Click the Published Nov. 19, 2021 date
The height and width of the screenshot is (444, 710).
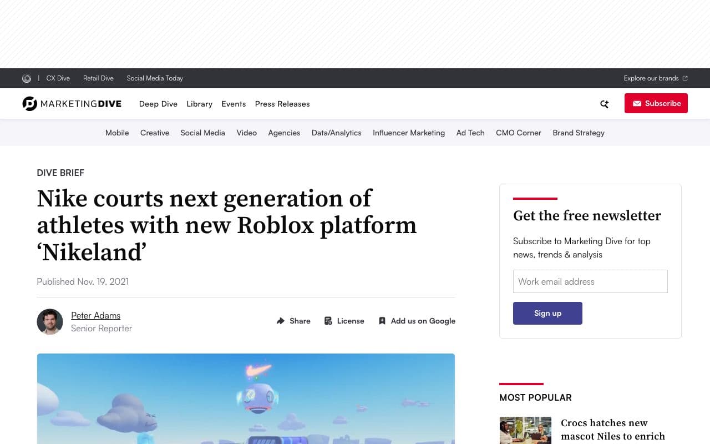pyautogui.click(x=83, y=281)
